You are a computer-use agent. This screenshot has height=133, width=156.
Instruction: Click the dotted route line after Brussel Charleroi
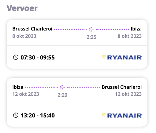pos(70,29)
